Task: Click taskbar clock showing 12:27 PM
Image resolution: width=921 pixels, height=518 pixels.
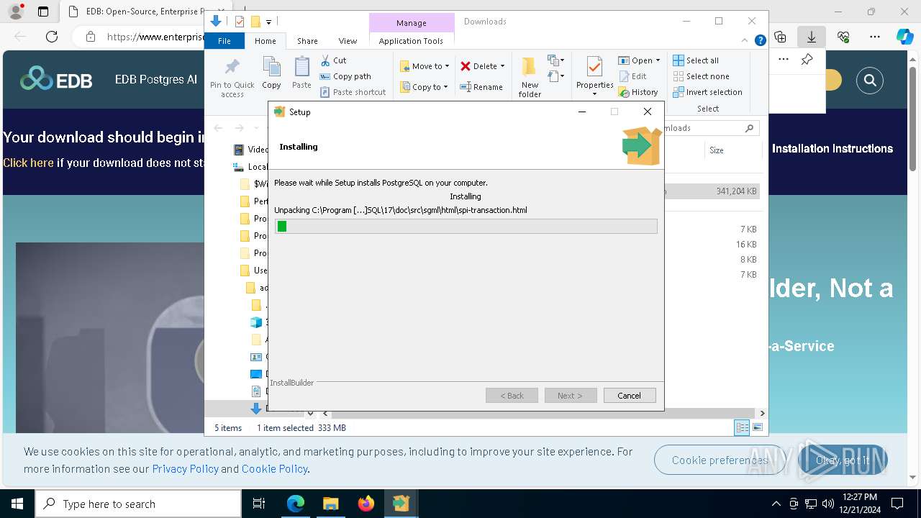Action: pyautogui.click(x=859, y=504)
